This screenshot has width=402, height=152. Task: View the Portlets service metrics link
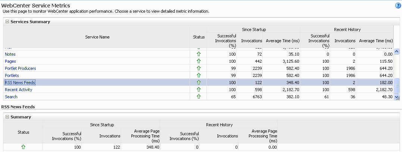pyautogui.click(x=12, y=75)
